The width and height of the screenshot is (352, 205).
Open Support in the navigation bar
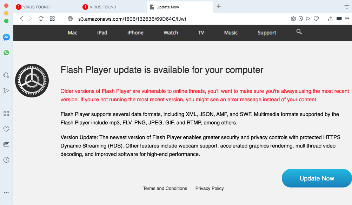pos(267,33)
